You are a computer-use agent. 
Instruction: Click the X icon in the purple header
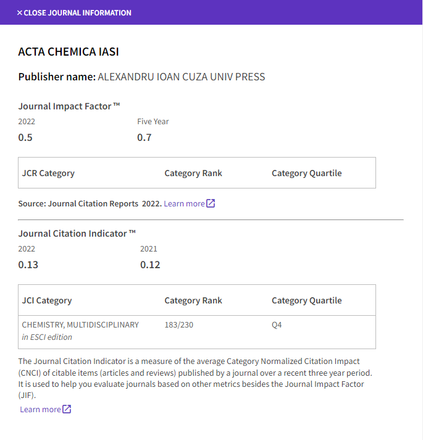coord(20,13)
